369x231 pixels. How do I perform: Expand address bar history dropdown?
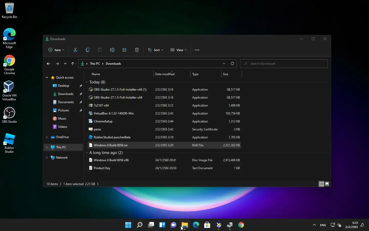click(224, 63)
